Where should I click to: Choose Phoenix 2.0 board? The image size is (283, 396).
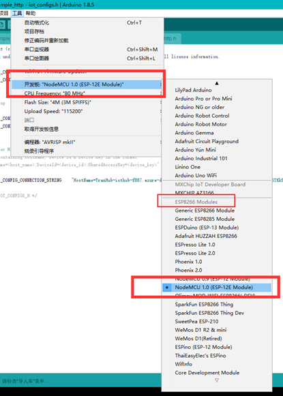point(217,270)
